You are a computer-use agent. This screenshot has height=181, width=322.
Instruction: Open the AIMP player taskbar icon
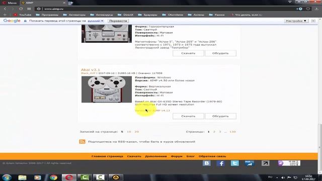116,177
